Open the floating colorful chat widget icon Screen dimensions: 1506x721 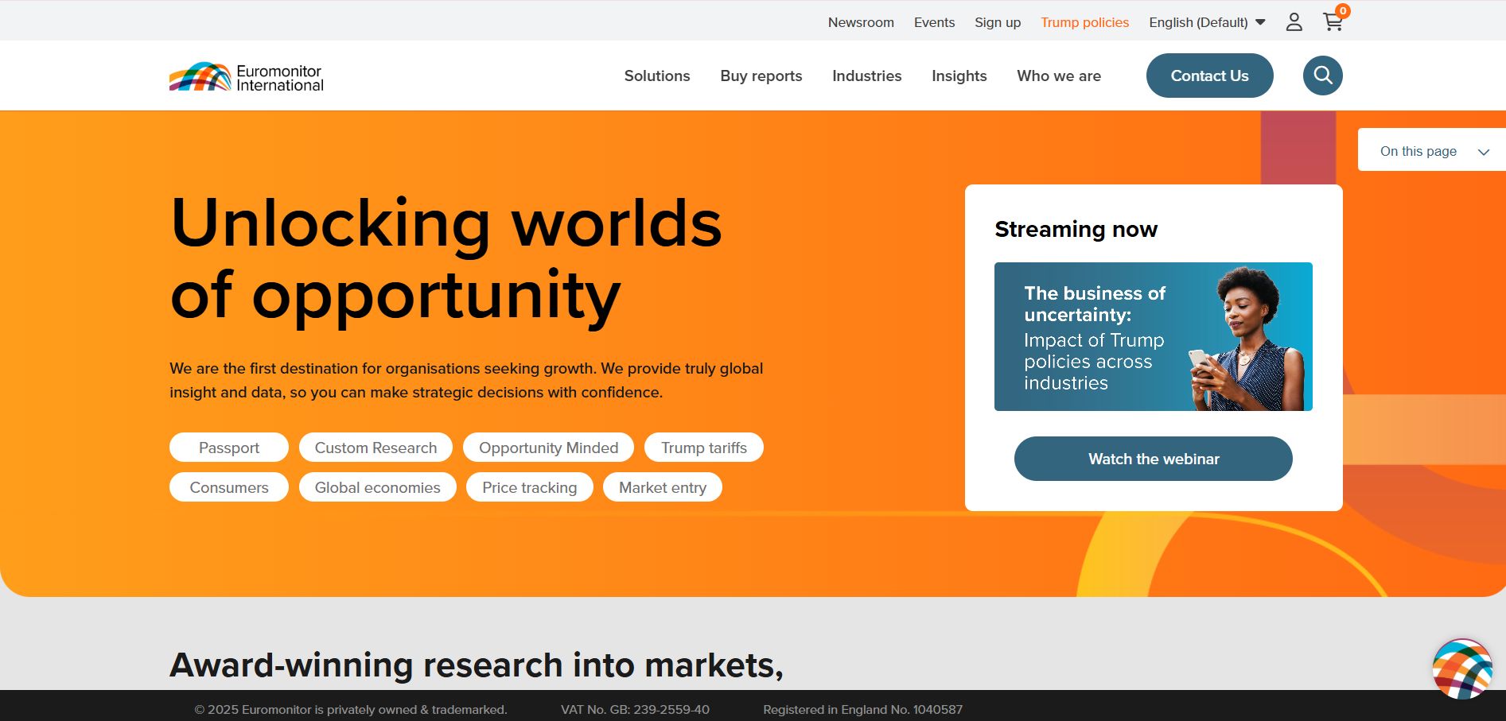click(x=1461, y=669)
